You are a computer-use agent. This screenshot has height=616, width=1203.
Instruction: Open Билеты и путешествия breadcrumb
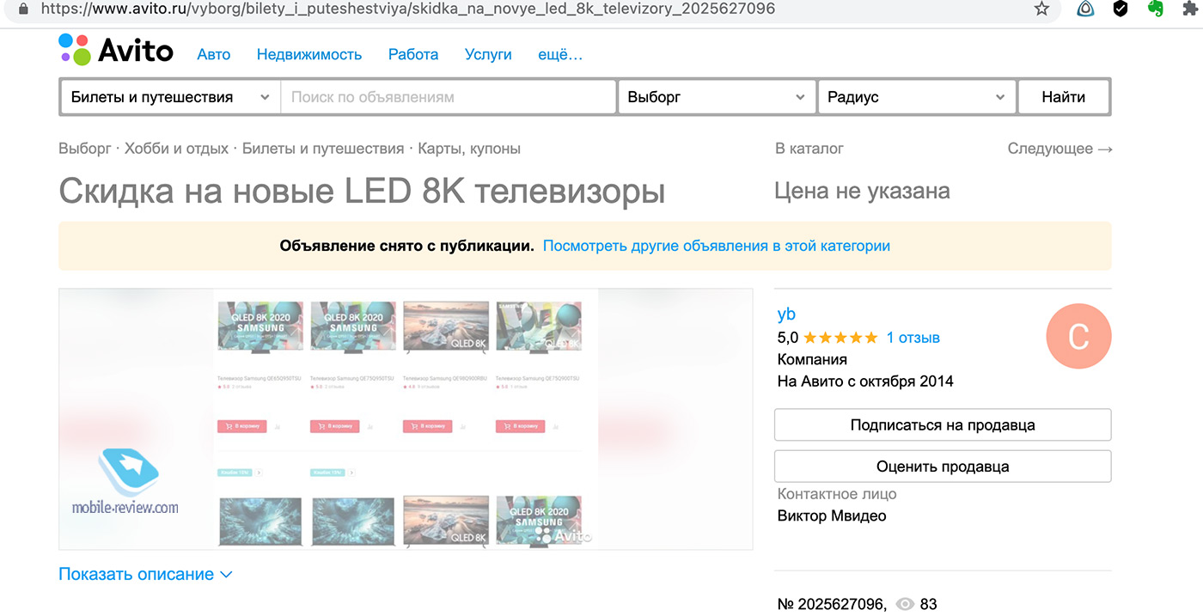click(x=323, y=149)
